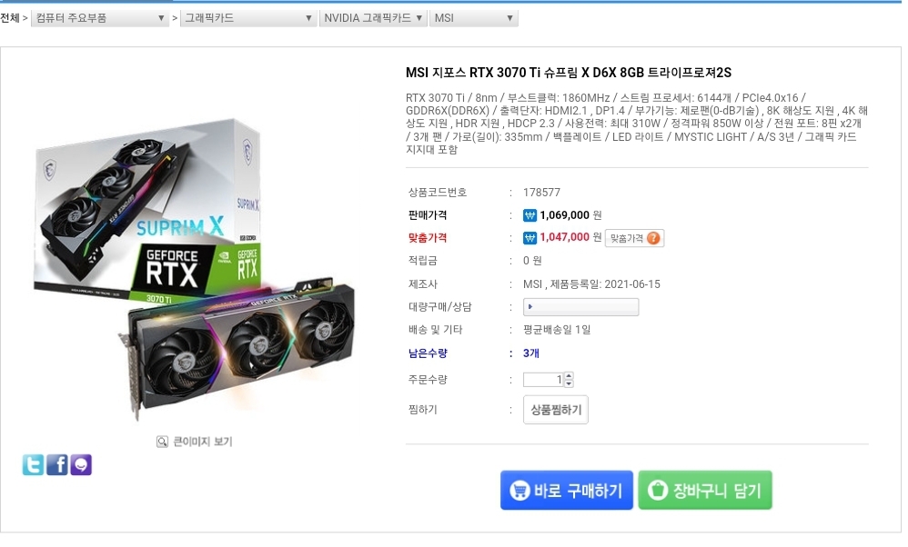Click the won icon beside 1,047,000

pyautogui.click(x=530, y=239)
